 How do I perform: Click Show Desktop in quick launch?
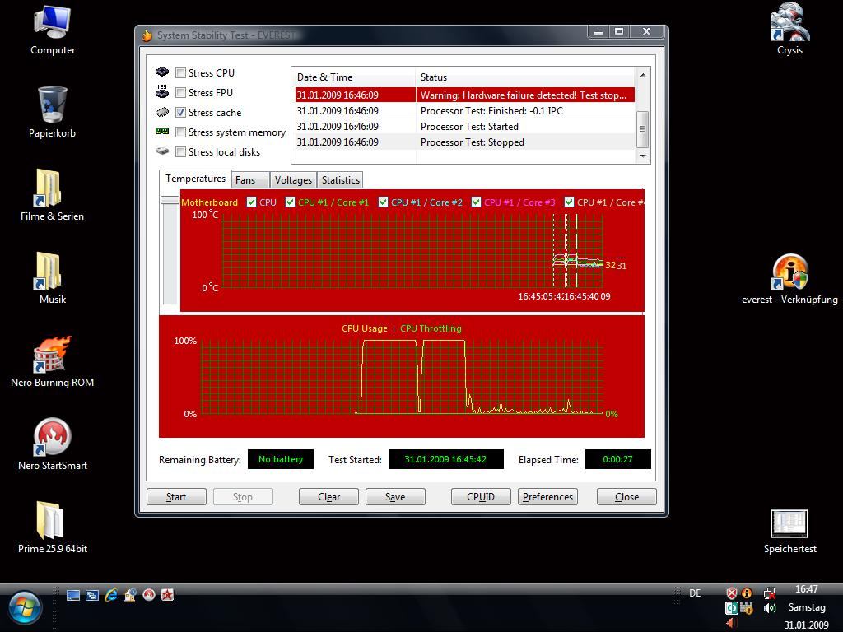tap(73, 595)
